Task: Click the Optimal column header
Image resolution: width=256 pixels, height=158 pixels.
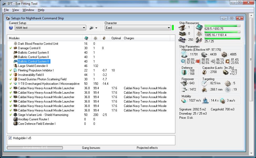Action: (116, 38)
